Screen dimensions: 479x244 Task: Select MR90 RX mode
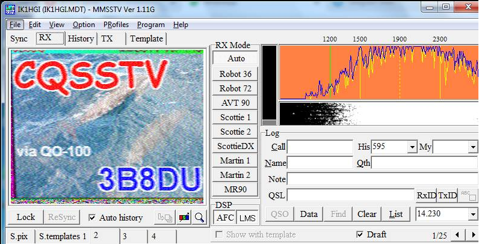click(x=235, y=190)
